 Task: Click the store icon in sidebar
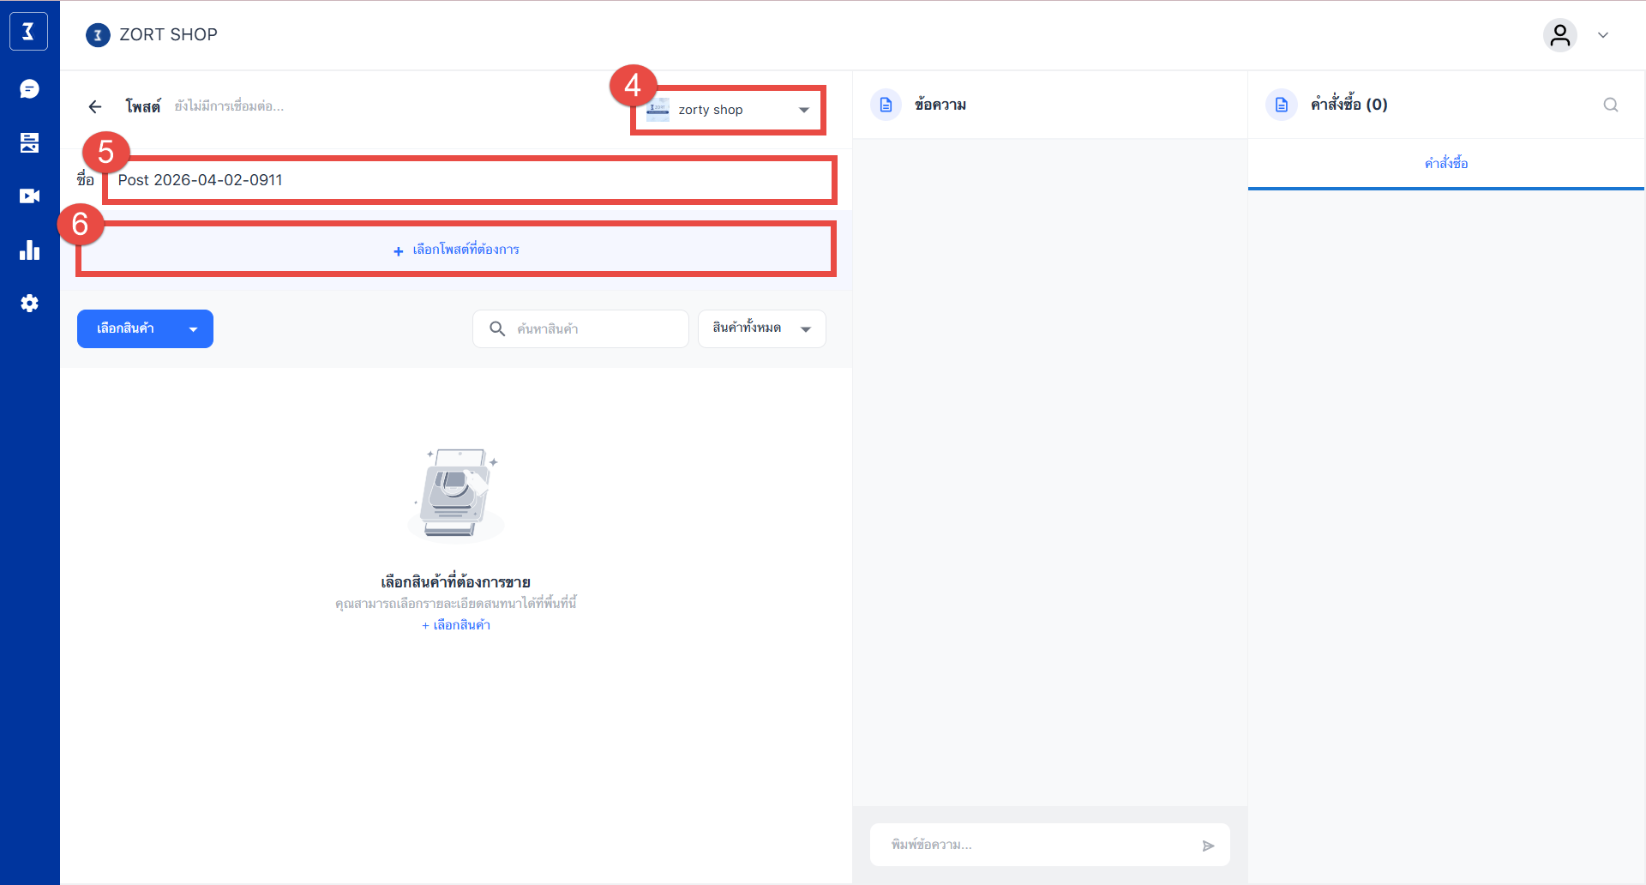tap(29, 142)
